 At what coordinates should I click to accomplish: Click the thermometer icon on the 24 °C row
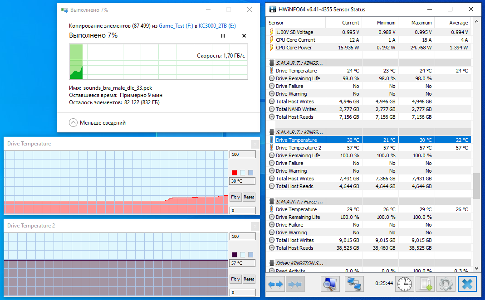[272, 70]
